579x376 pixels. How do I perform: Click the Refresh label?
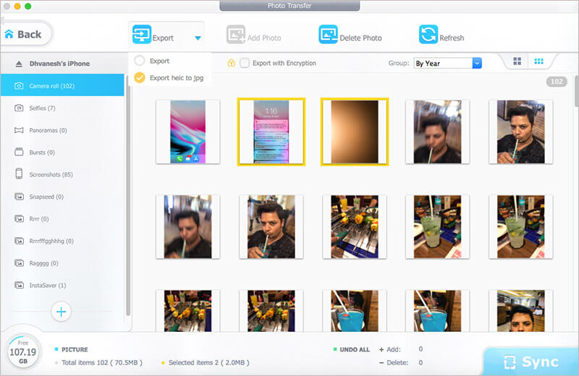click(x=452, y=38)
